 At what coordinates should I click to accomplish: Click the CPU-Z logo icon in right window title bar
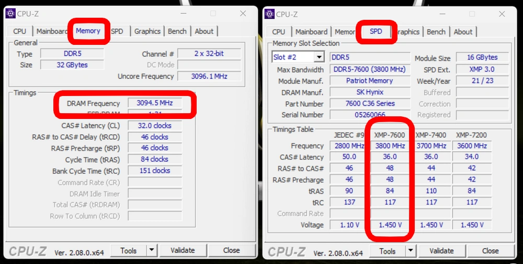(269, 14)
